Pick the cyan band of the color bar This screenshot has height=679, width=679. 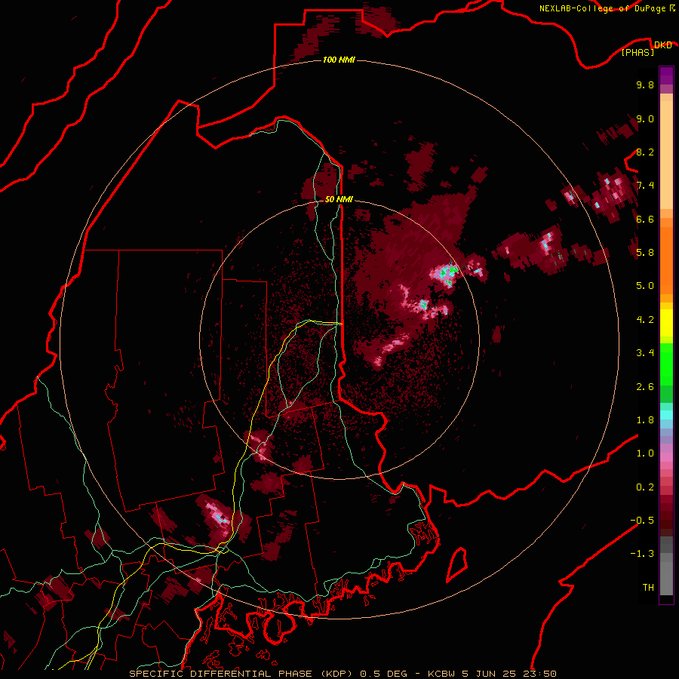pyautogui.click(x=666, y=415)
